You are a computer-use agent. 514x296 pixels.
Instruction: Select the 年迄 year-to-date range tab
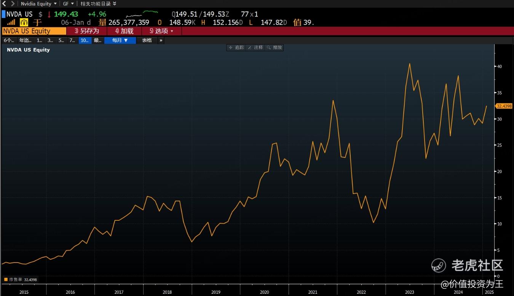click(26, 40)
